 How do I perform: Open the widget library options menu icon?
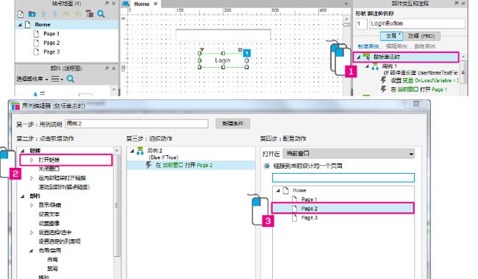tap(57, 79)
